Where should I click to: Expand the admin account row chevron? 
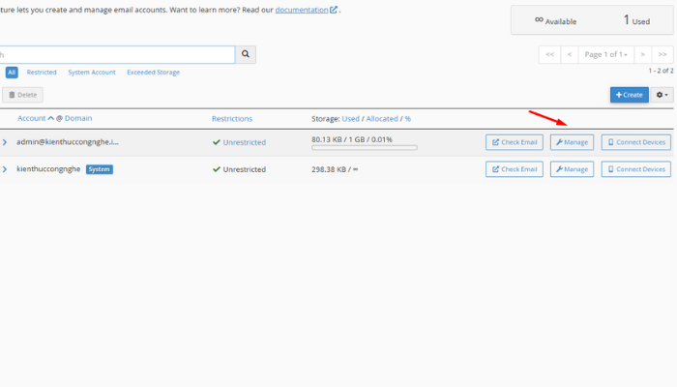5,142
